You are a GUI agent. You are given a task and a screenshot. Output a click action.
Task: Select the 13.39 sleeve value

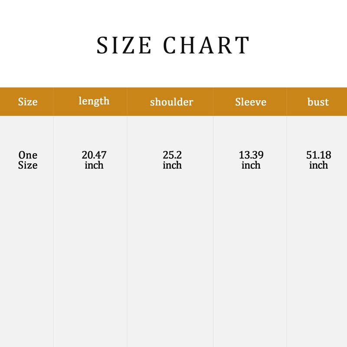coord(251,155)
